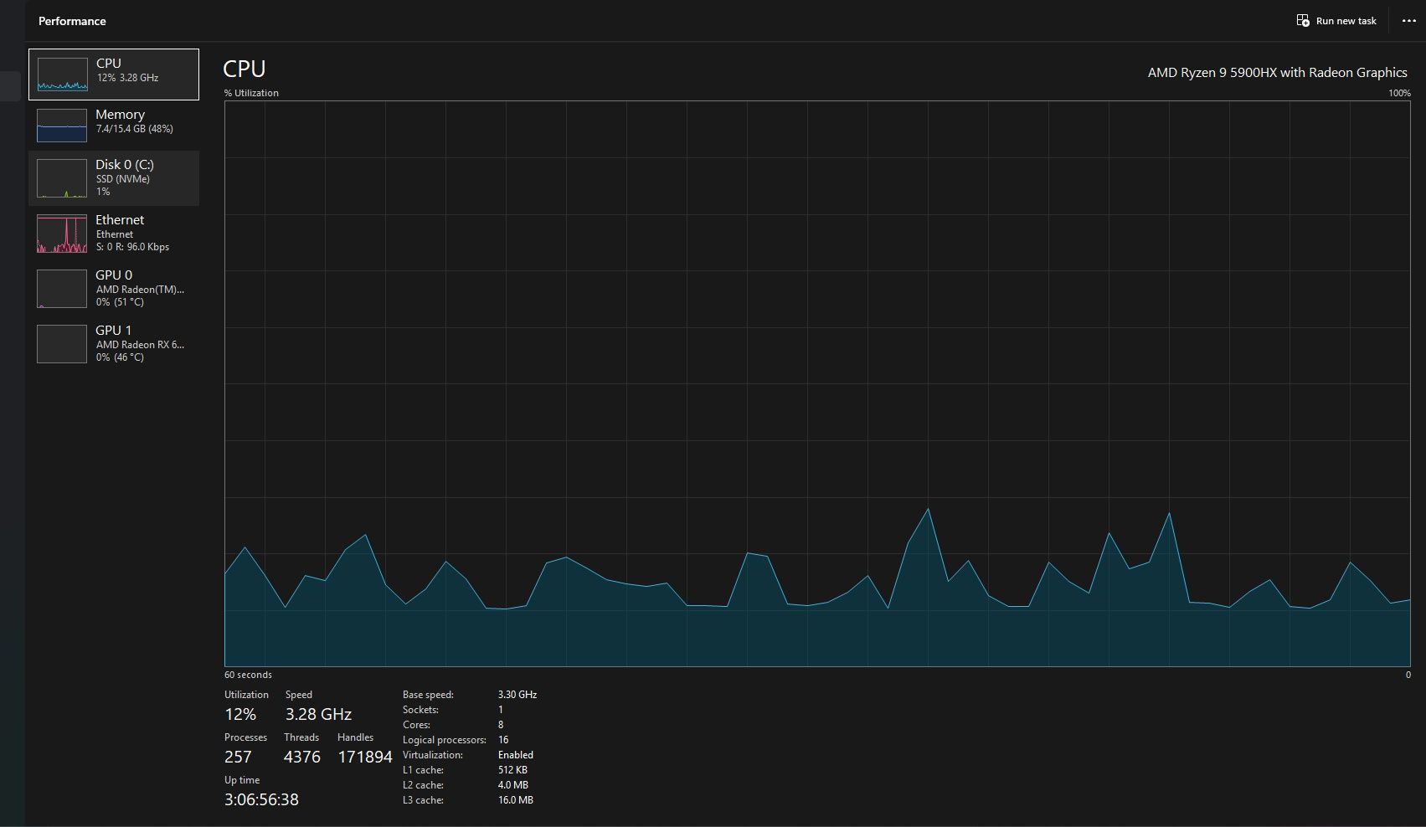1426x827 pixels.
Task: Click the L2 cache value 4.0 MB
Action: click(x=513, y=785)
